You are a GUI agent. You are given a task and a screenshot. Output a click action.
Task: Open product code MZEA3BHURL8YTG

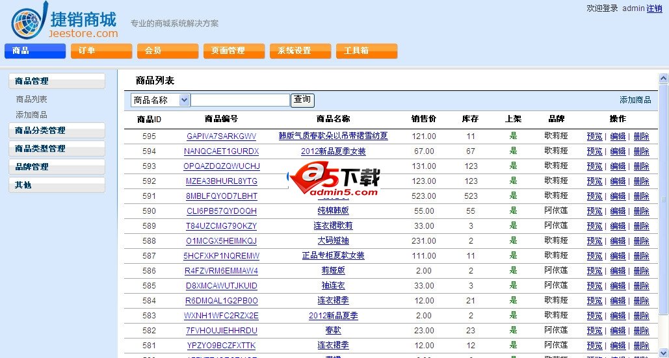point(222,181)
